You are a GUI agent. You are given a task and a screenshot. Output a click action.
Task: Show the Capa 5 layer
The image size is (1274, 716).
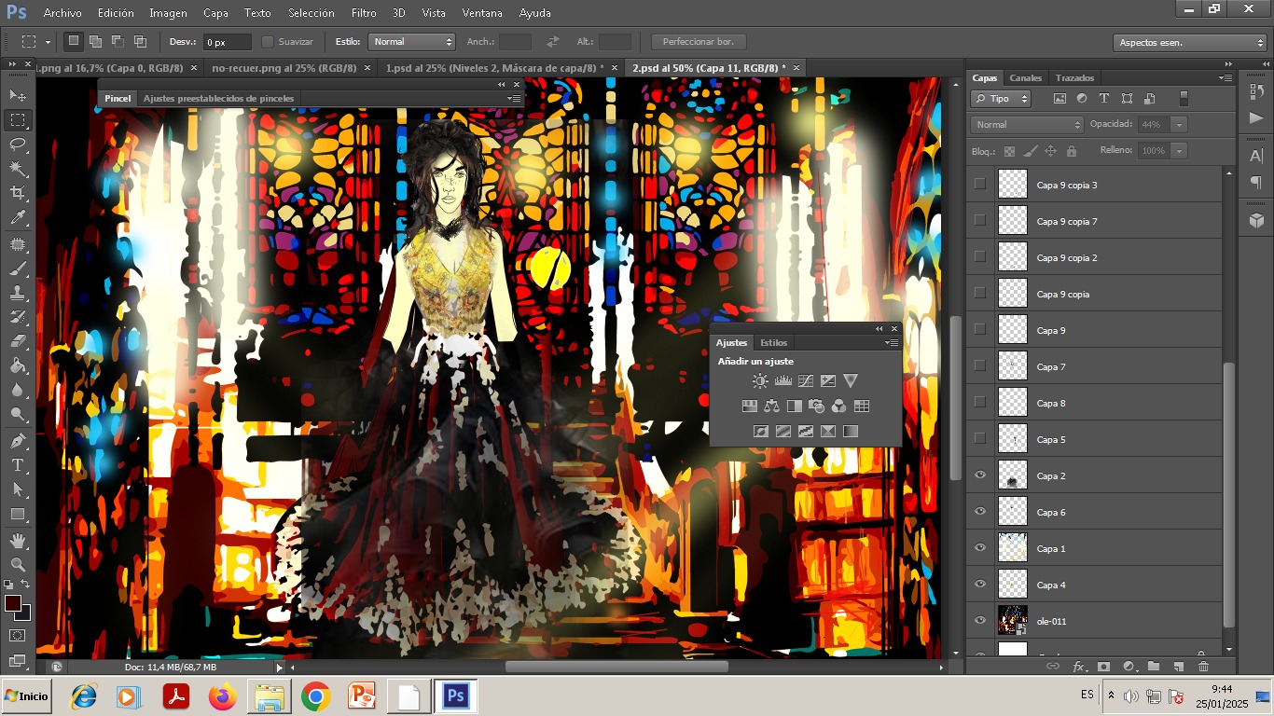(x=979, y=439)
